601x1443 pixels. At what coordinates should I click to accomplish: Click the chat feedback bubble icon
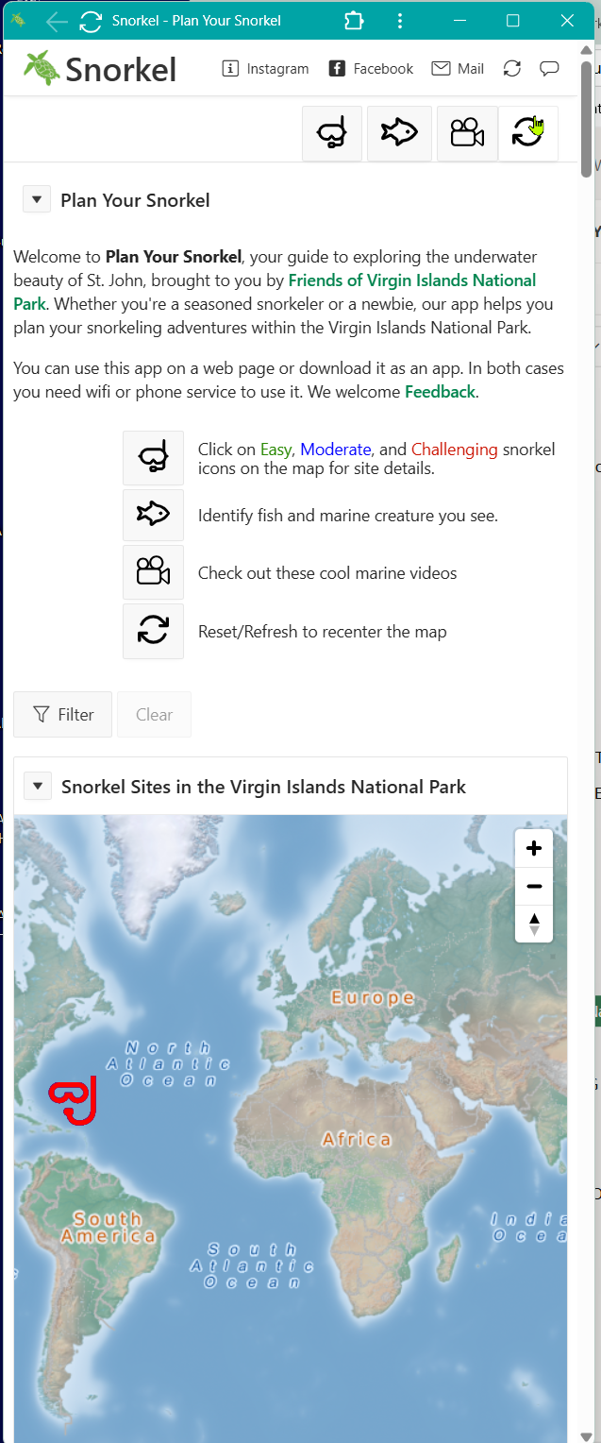tap(549, 68)
